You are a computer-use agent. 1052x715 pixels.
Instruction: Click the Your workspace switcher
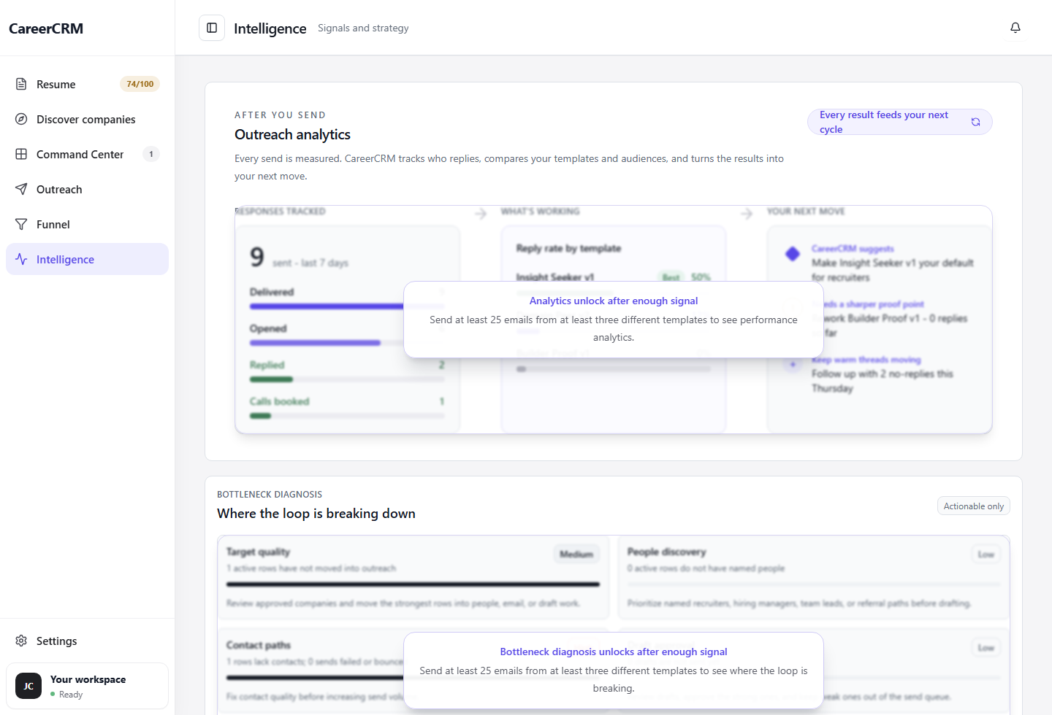(87, 686)
